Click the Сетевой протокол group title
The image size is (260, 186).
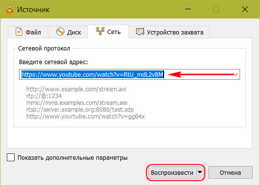click(x=44, y=49)
